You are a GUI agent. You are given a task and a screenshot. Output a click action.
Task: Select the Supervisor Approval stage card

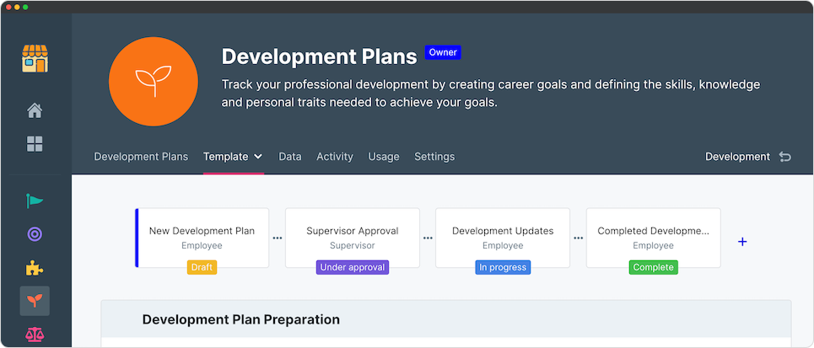(x=353, y=238)
